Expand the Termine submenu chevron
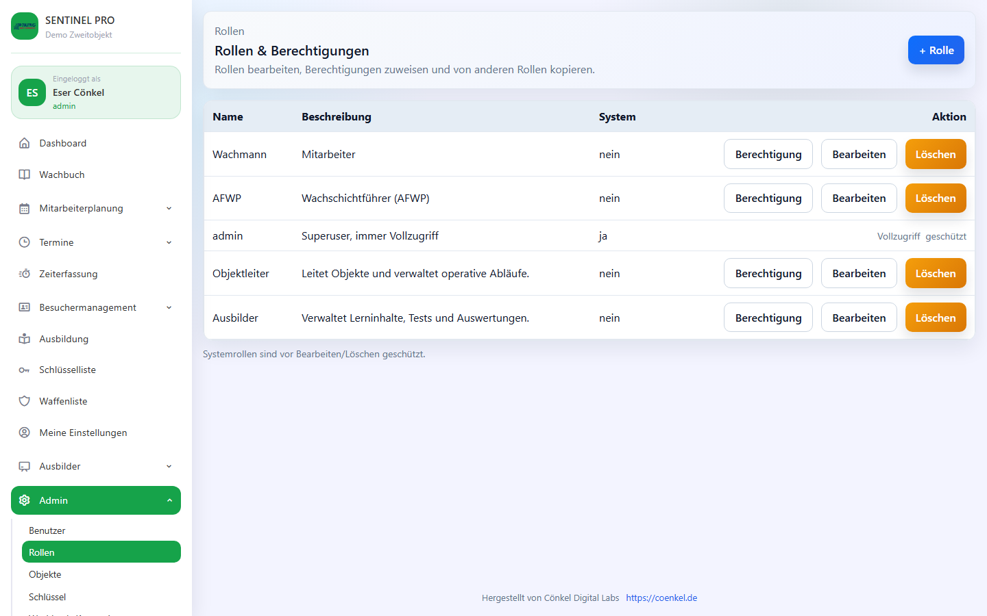The image size is (987, 616). click(169, 242)
